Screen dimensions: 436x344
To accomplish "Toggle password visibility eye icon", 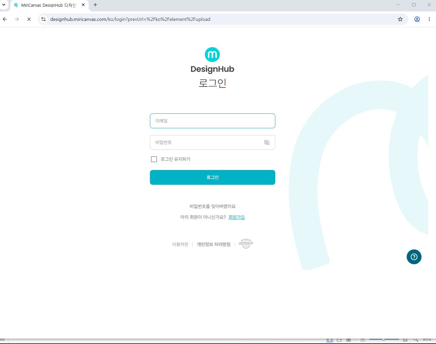I will [267, 142].
